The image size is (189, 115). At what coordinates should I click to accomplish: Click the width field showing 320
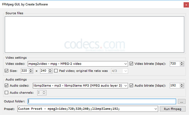click(25, 71)
